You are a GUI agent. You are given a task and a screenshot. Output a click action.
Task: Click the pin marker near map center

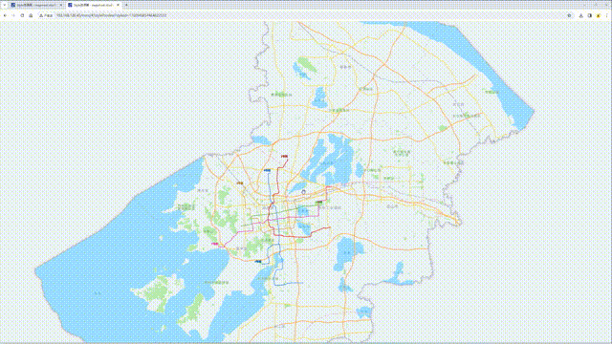304,192
